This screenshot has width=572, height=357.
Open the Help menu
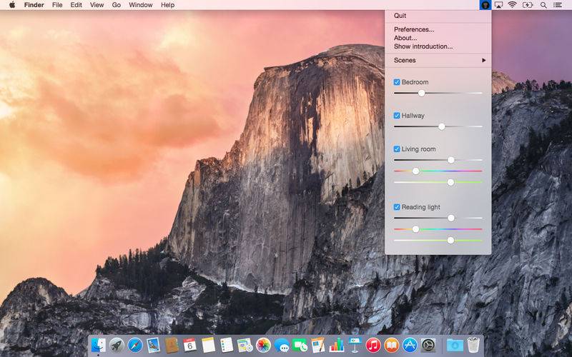167,5
